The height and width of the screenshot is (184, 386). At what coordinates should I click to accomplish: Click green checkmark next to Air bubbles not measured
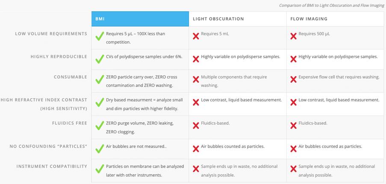[99, 148]
